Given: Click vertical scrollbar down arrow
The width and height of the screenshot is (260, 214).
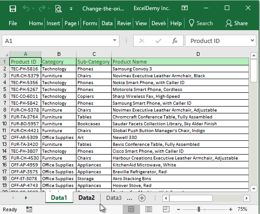Looking at the screenshot, I should click(254, 188).
